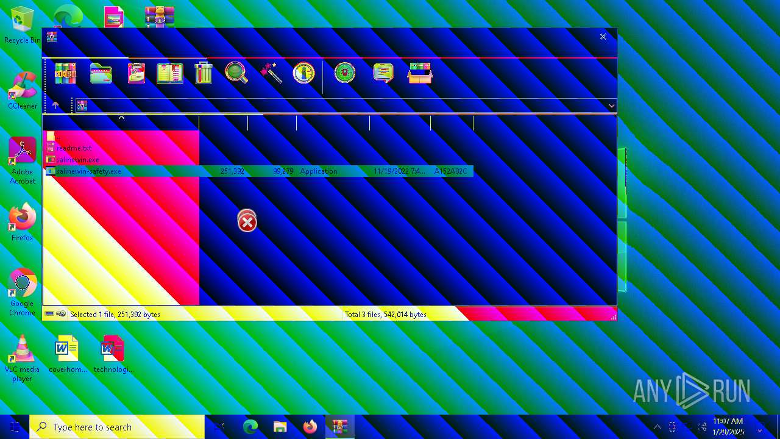Image resolution: width=780 pixels, height=439 pixels.
Task: Open the Recycle Bin desktop icon
Action: (x=23, y=26)
